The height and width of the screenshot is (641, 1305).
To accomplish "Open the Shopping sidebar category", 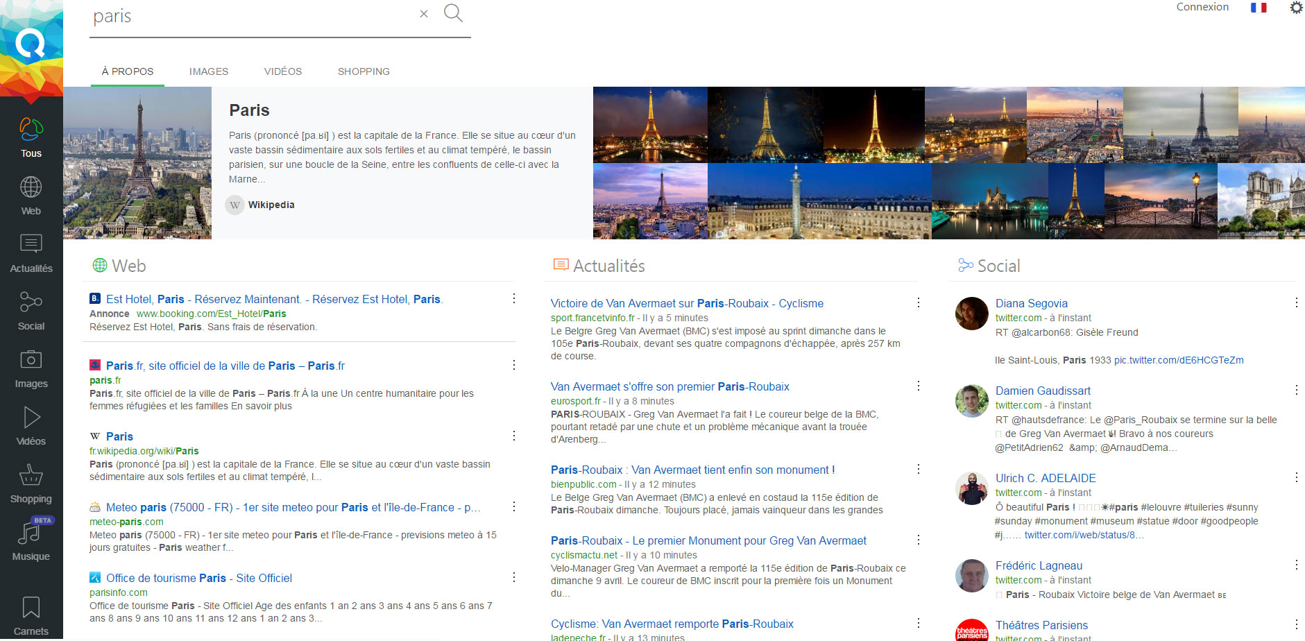I will 31,484.
